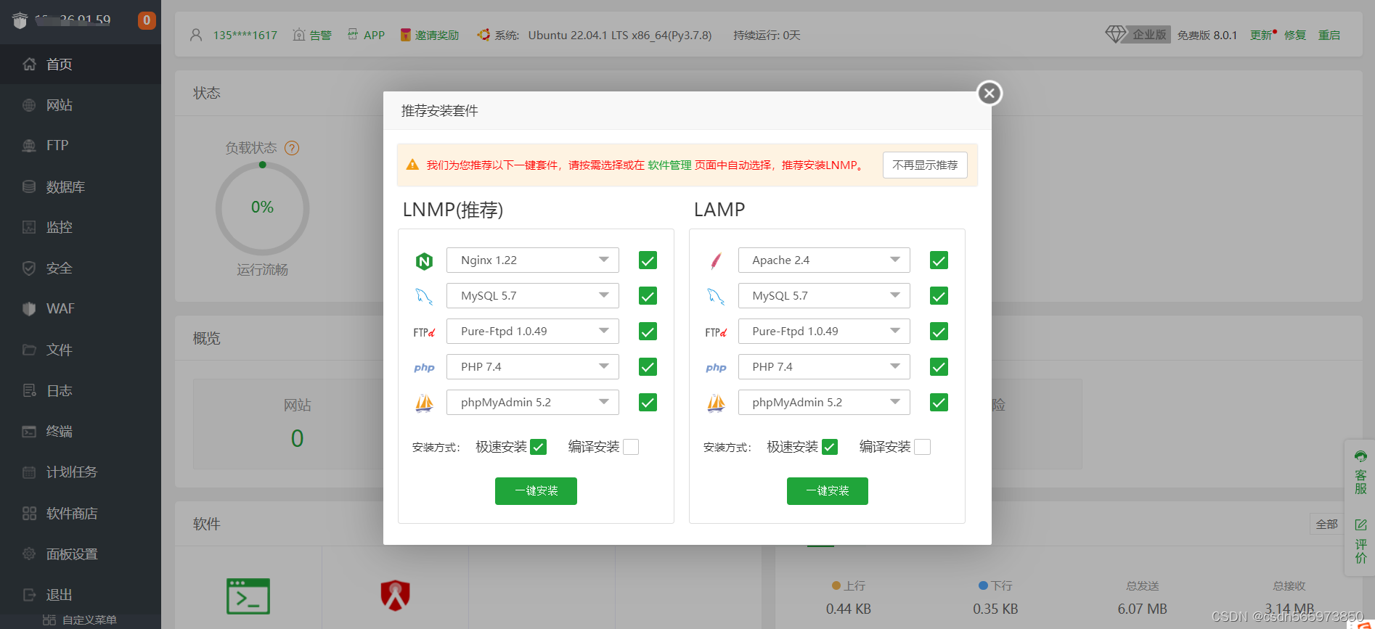
Task: Open 网站 in the sidebar
Action: coord(81,105)
